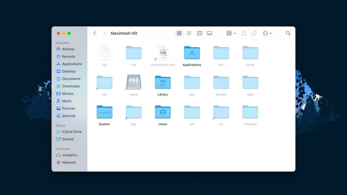Expand the More actions ellipsis menu
Viewport: 347px width, 195px height.
[267, 33]
